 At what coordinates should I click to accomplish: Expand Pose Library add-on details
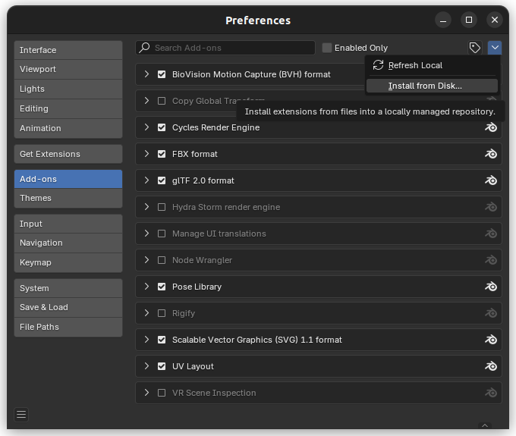pos(146,287)
